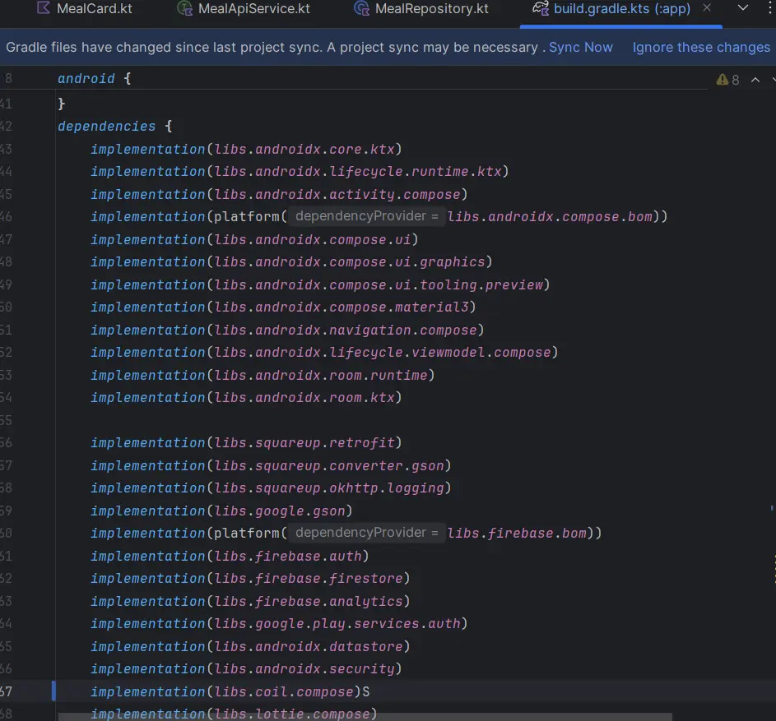Open the hidden tabs dropdown chevron
776x721 pixels.
tap(743, 8)
